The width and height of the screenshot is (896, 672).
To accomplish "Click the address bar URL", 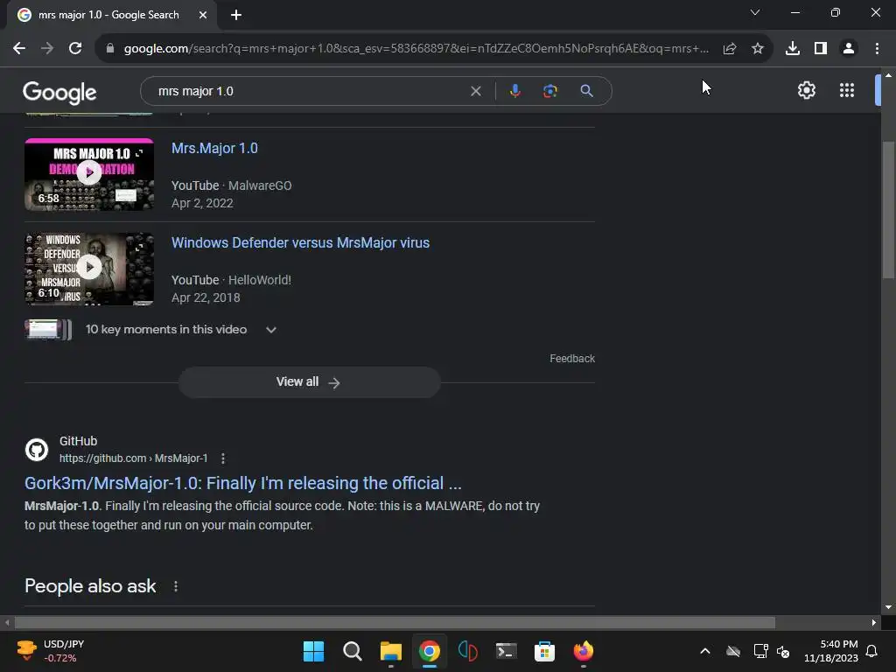I will pyautogui.click(x=416, y=49).
